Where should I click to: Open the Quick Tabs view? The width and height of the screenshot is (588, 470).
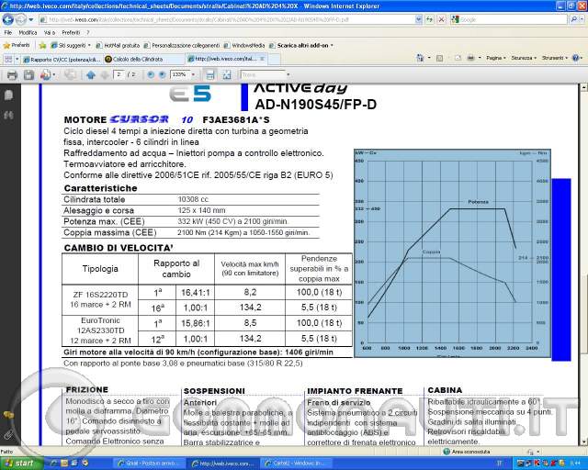(8, 59)
